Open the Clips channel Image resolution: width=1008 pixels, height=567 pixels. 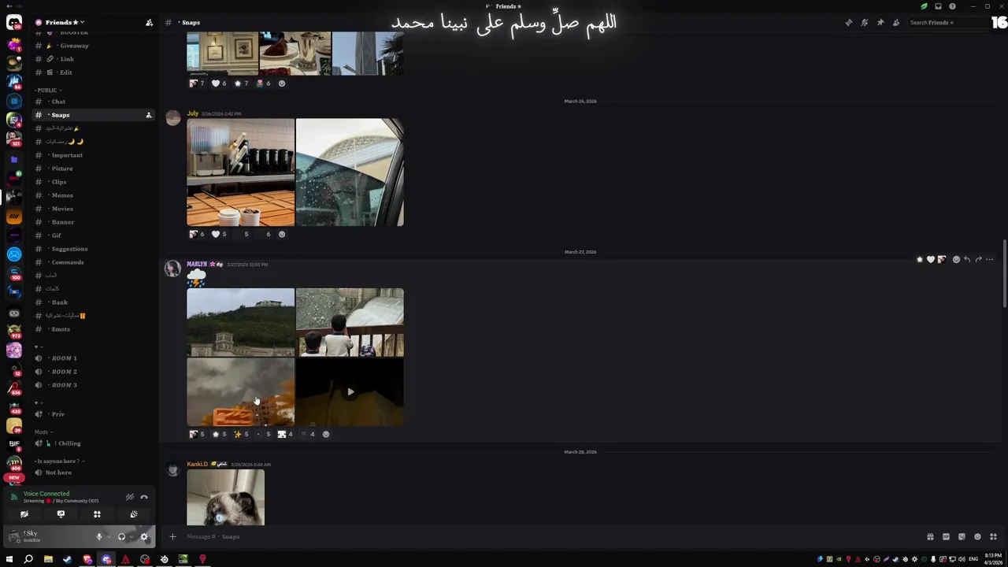[93, 182]
